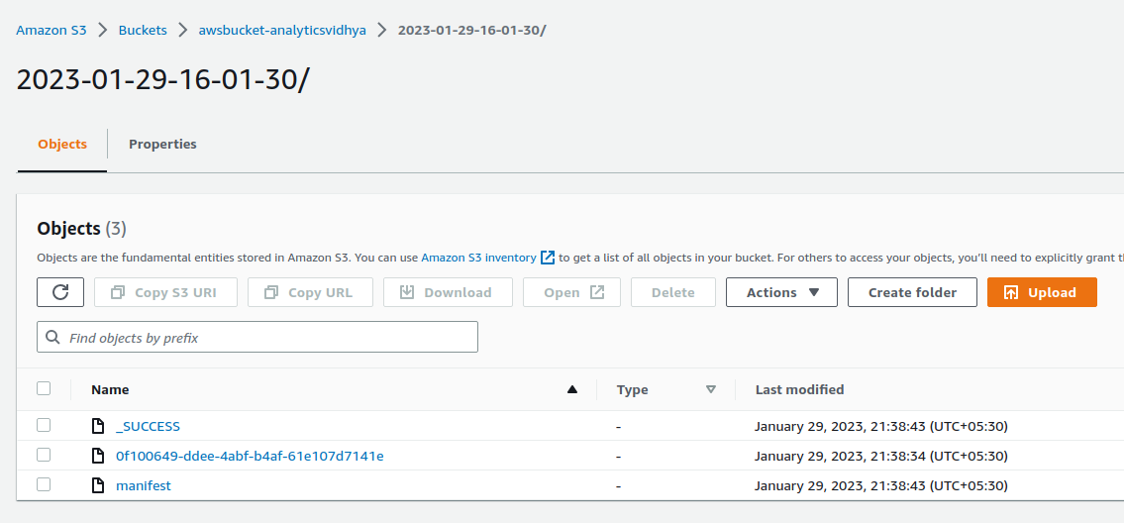The width and height of the screenshot is (1124, 523).
Task: Click the search magnifier icon
Action: pos(52,337)
